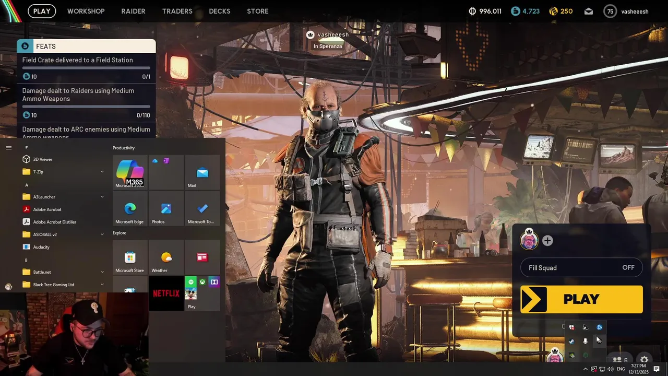Click the 250 raider tokens balance
The image size is (668, 376).
561,11
